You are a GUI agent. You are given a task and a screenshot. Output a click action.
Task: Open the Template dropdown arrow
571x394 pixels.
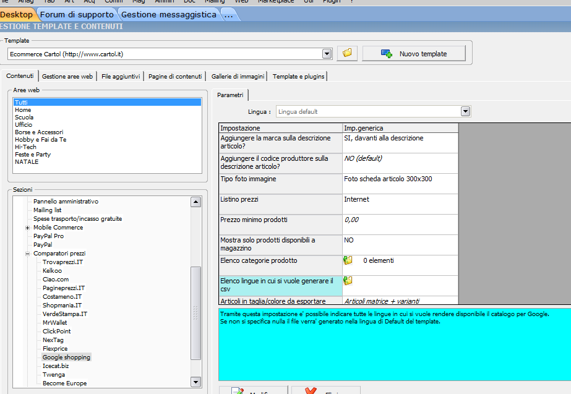pos(327,54)
